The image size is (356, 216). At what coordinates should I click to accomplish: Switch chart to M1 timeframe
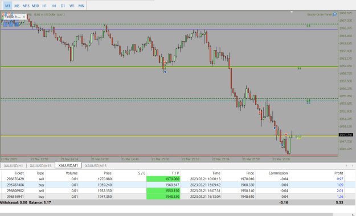pyautogui.click(x=7, y=6)
